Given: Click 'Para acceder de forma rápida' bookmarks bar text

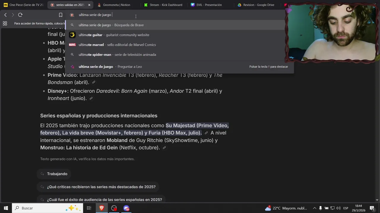Looking at the screenshot, I should tap(39, 23).
